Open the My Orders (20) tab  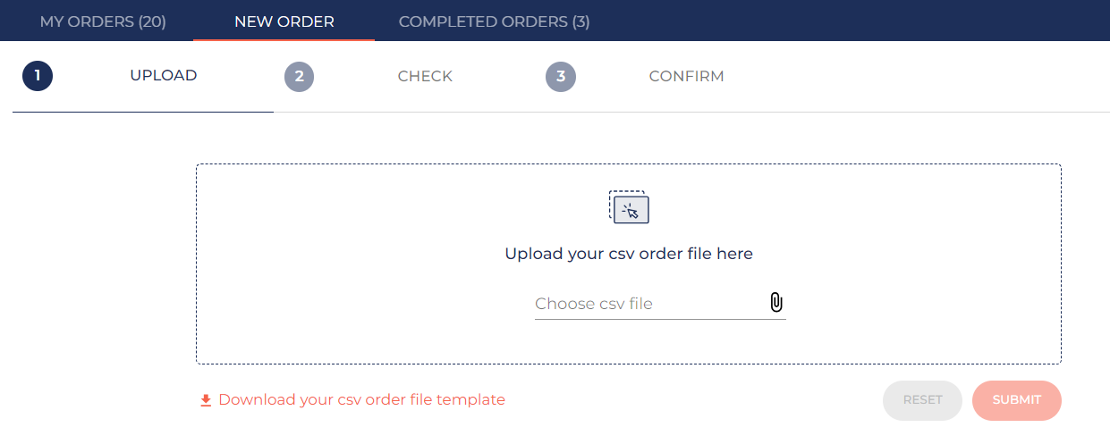click(x=103, y=21)
